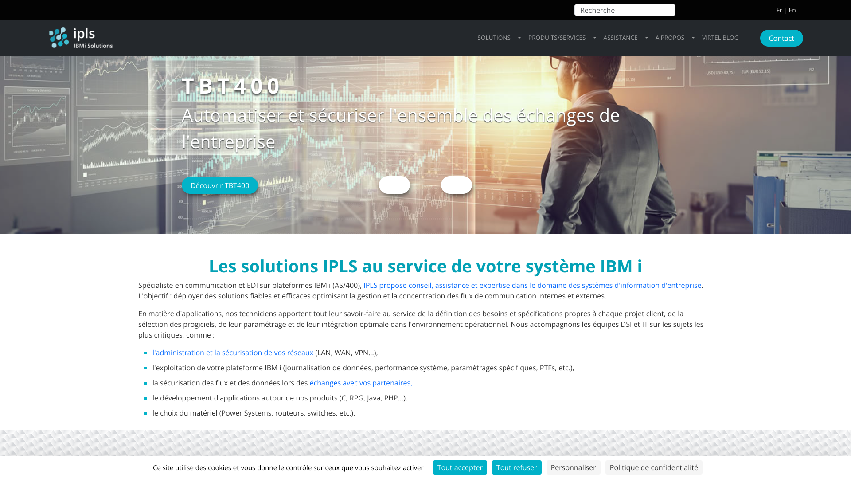Open the échanges avec vos partenaires link
851x479 pixels.
361,383
